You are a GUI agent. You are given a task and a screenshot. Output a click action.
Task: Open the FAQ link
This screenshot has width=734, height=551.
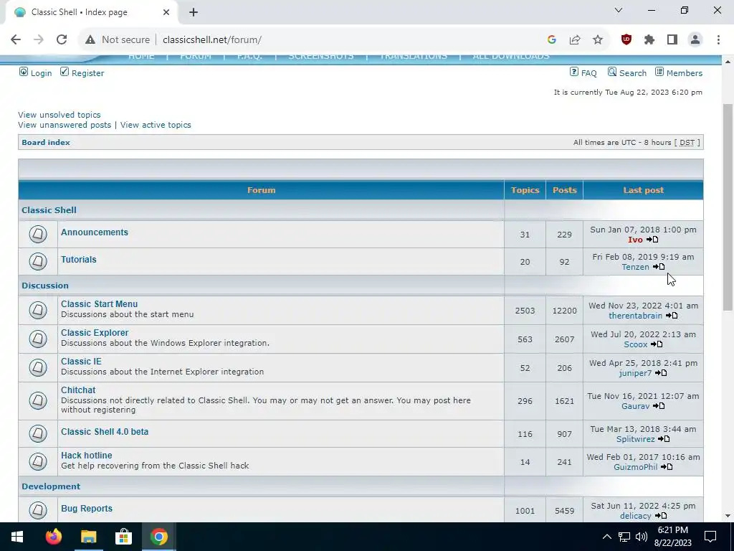[583, 72]
